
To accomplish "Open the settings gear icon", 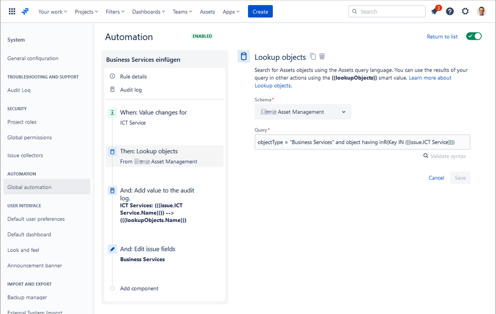I will coord(465,12).
